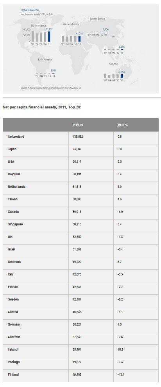
Task: Select the Asia 6,615 value label
Action: pyautogui.click(x=122, y=47)
